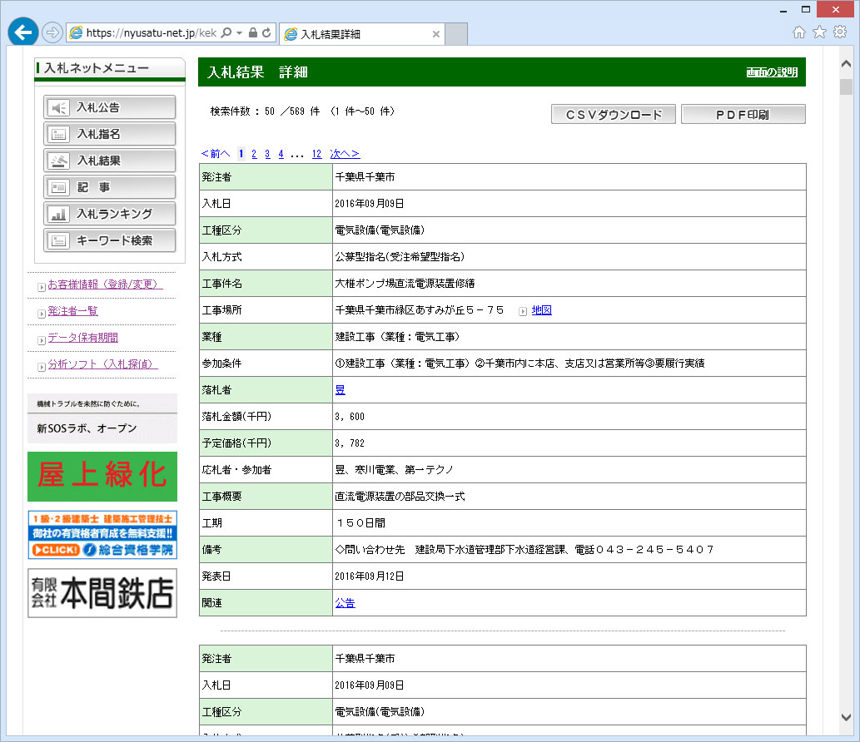860x742 pixels.
Task: Open the 地図 map link
Action: pos(541,310)
